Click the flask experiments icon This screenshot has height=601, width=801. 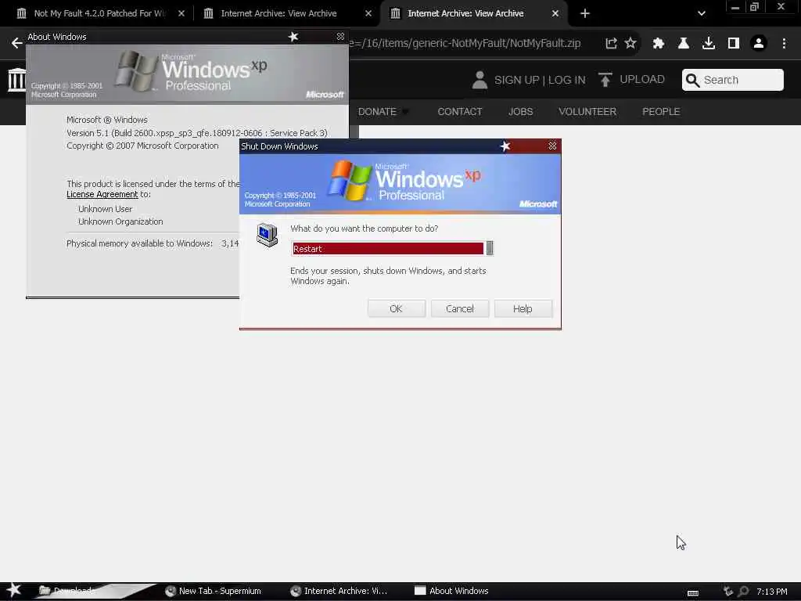pyautogui.click(x=684, y=44)
